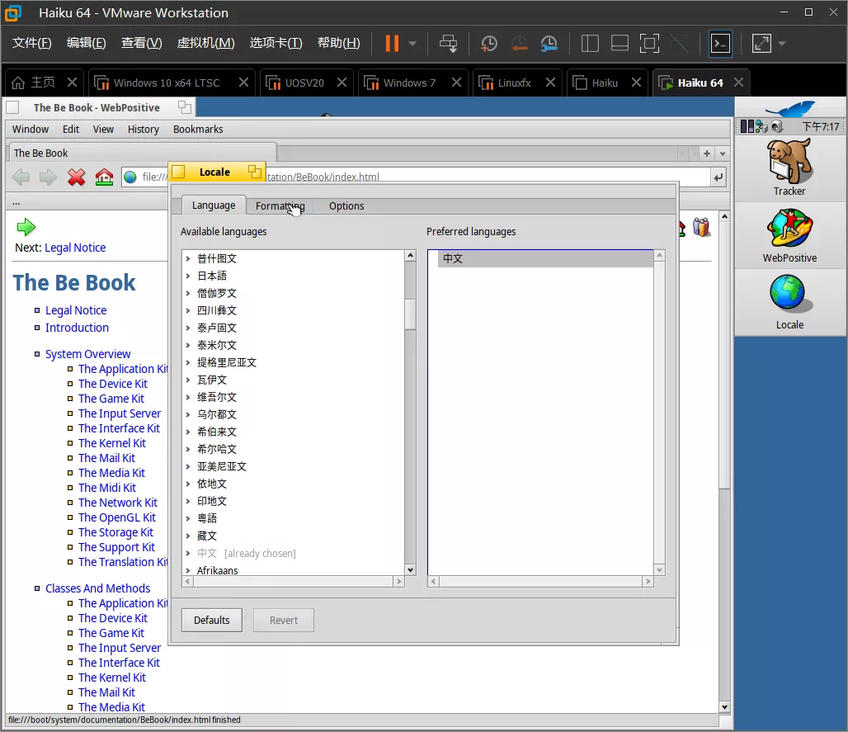Click the Defaults button
This screenshot has height=732, width=848.
[x=212, y=621]
